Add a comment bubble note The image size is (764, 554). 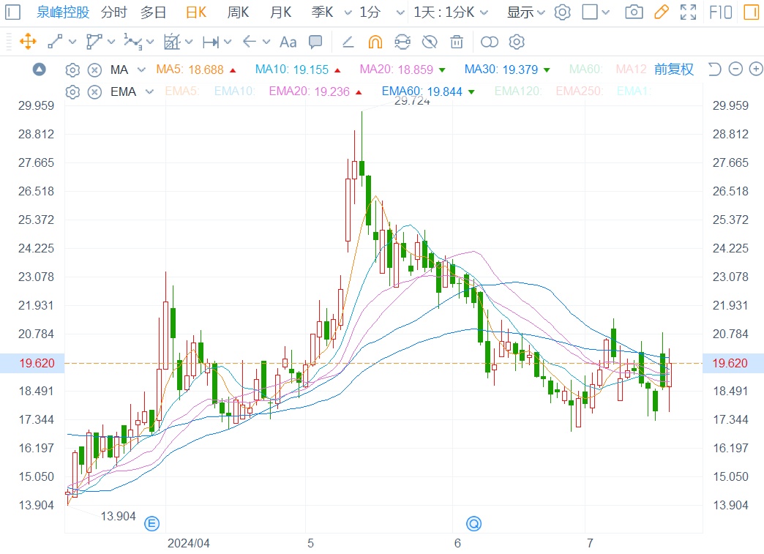click(x=315, y=42)
